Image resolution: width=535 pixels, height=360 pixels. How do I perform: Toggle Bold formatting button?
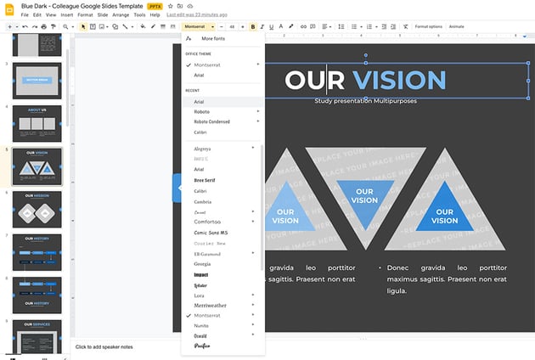[253, 27]
